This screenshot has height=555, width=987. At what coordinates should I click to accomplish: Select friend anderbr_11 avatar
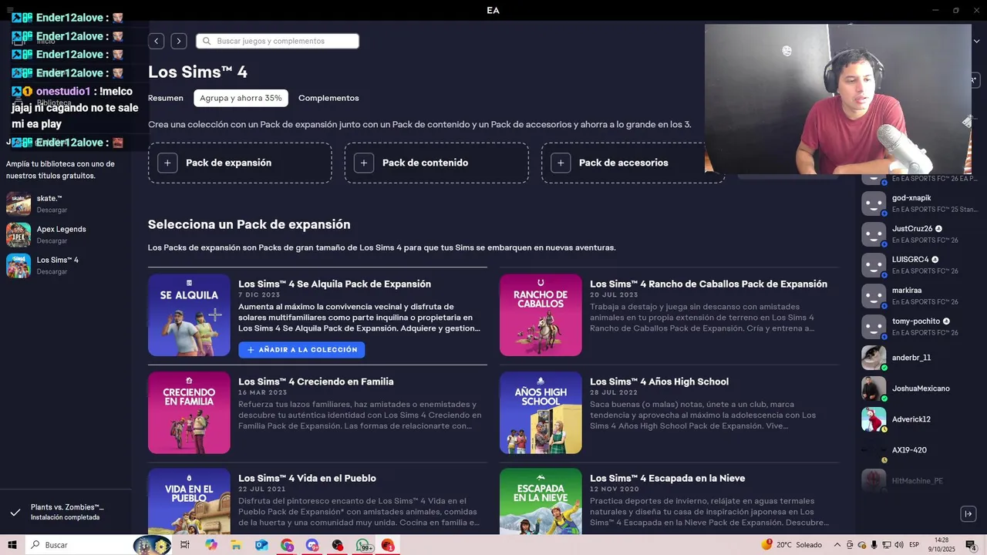point(874,358)
